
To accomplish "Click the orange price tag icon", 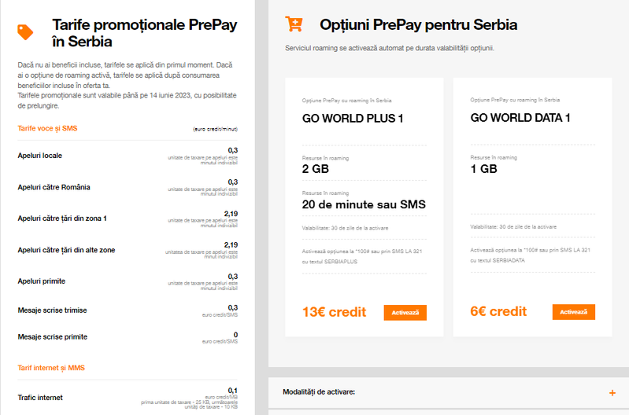I will 25,32.
